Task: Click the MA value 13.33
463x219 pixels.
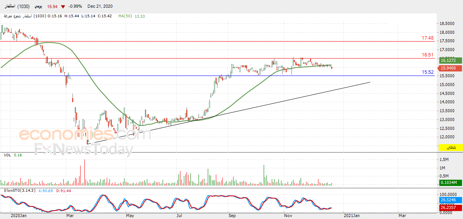Action: [140, 16]
